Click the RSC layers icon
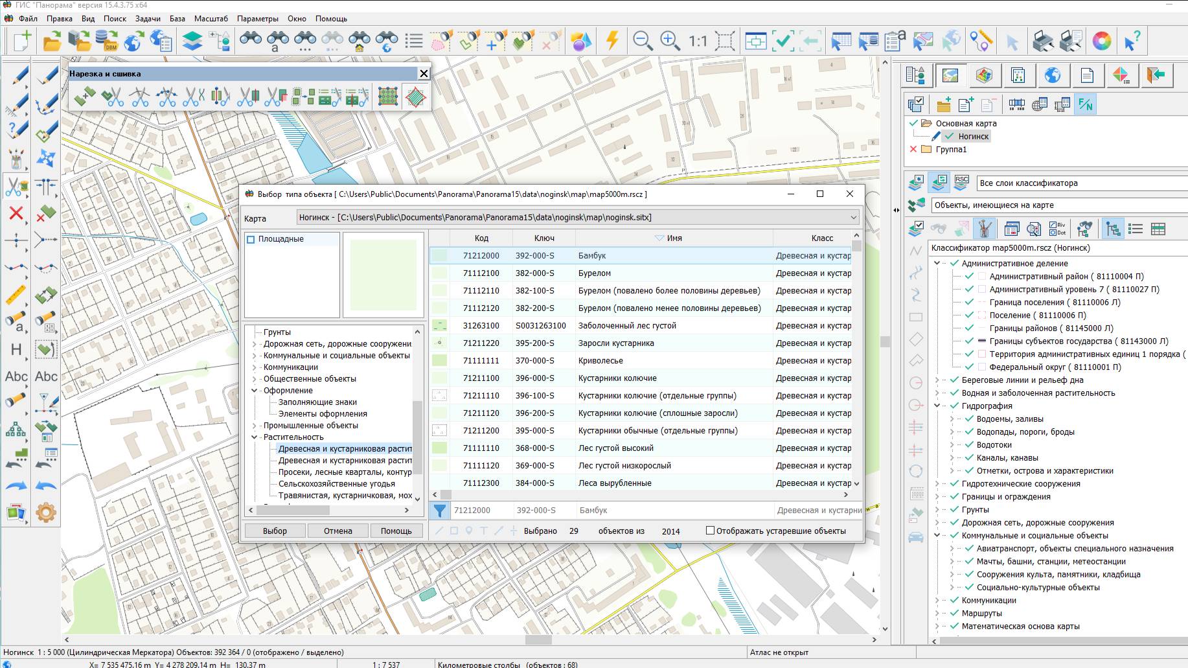Screen dimensions: 1188x668 (x=961, y=183)
